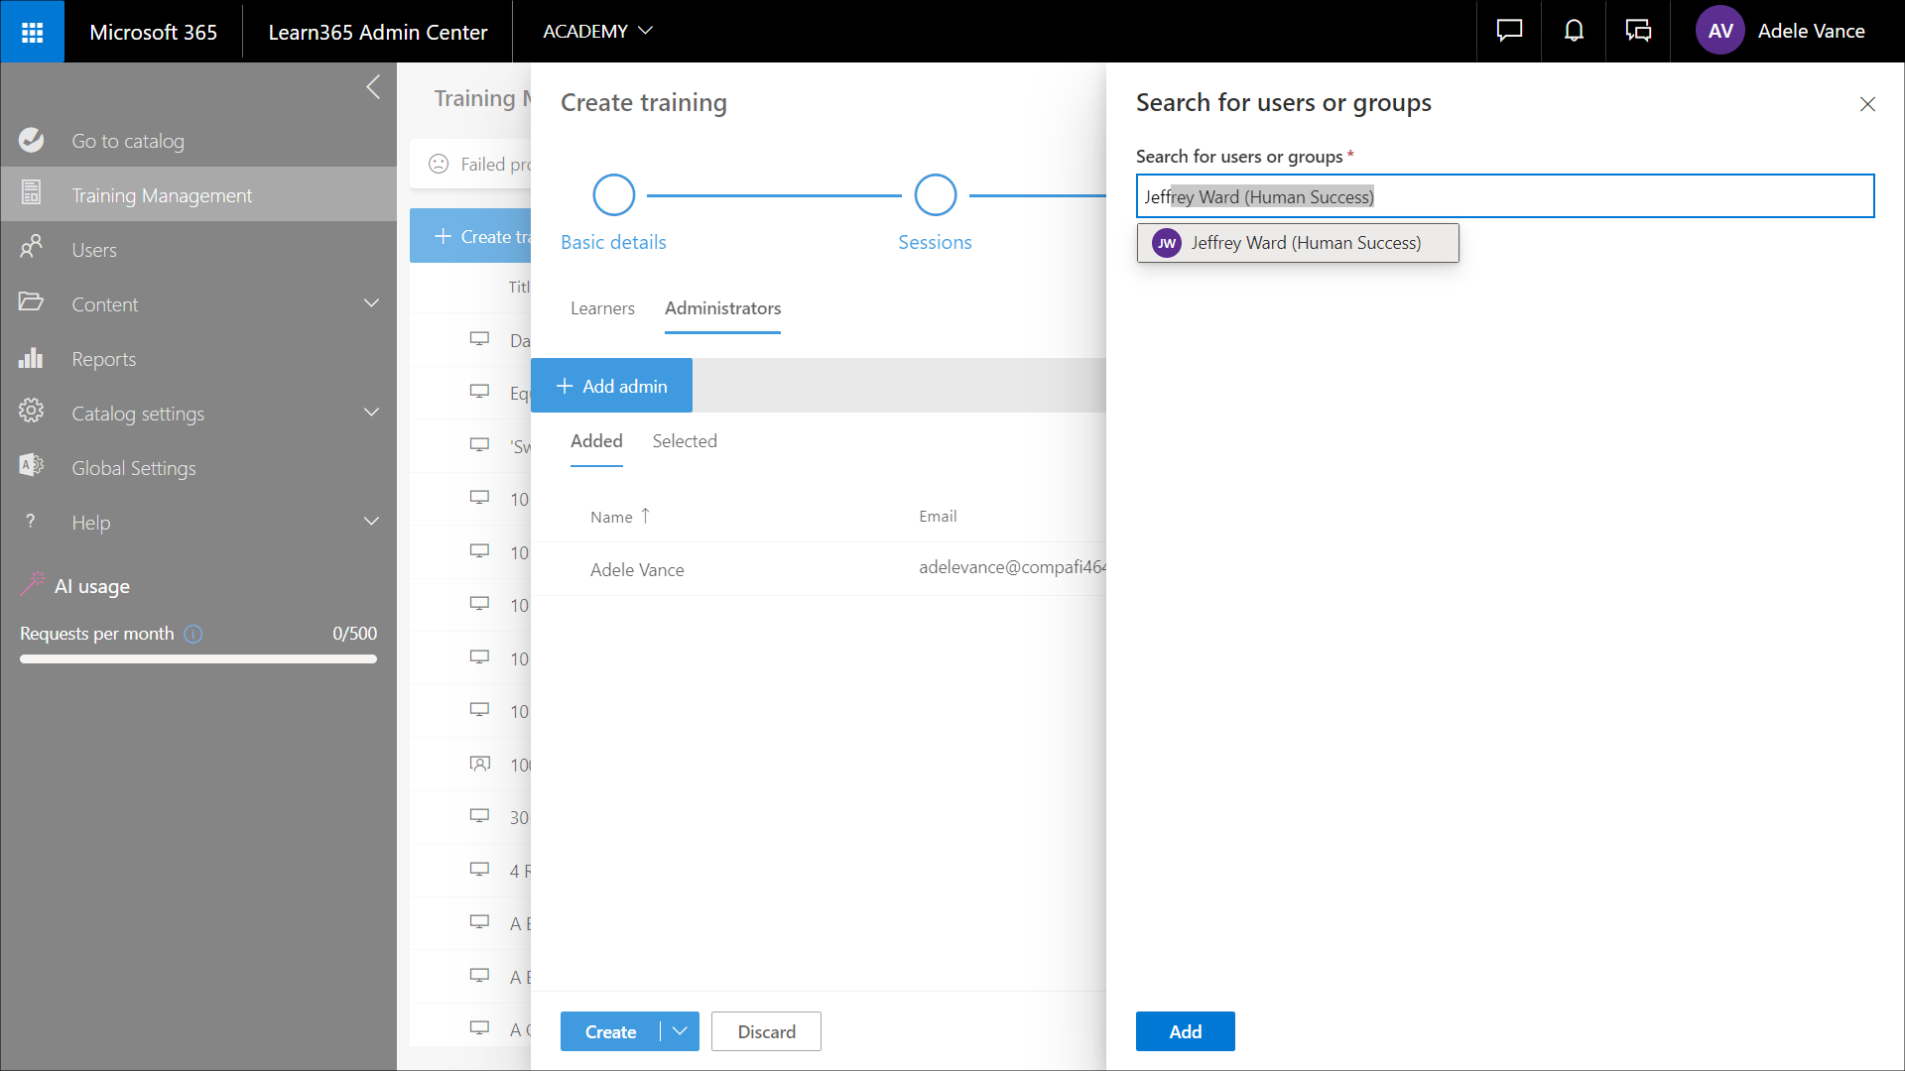This screenshot has width=1905, height=1071.
Task: Open the chat feedback icon
Action: [1509, 32]
